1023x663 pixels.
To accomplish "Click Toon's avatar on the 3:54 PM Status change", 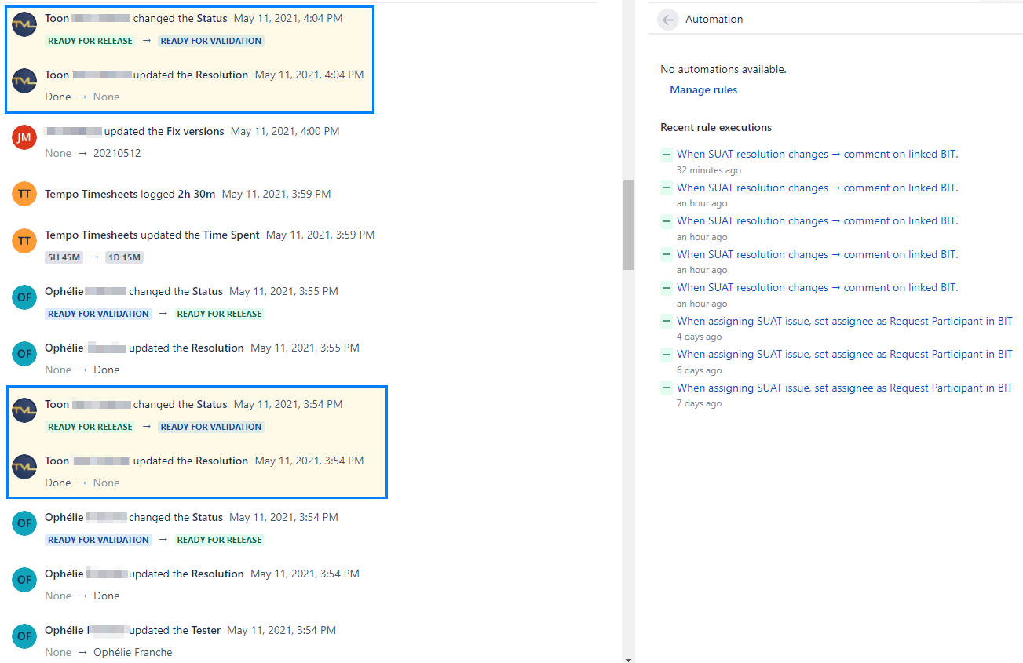I will point(24,410).
